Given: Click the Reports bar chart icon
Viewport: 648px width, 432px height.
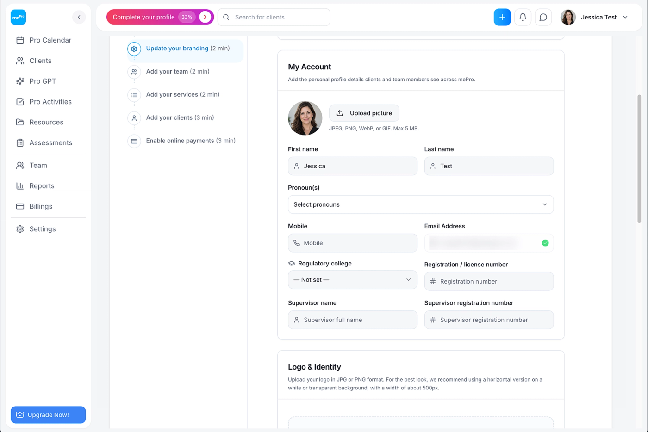Looking at the screenshot, I should point(20,186).
